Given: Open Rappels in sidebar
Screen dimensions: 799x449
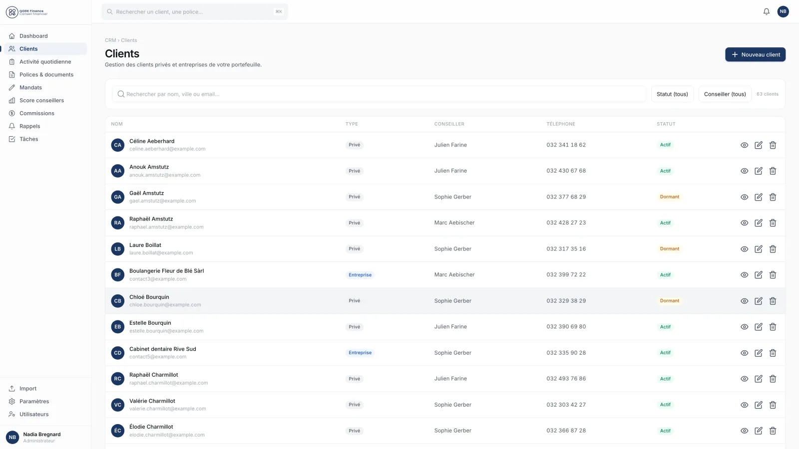Looking at the screenshot, I should click(x=45, y=126).
